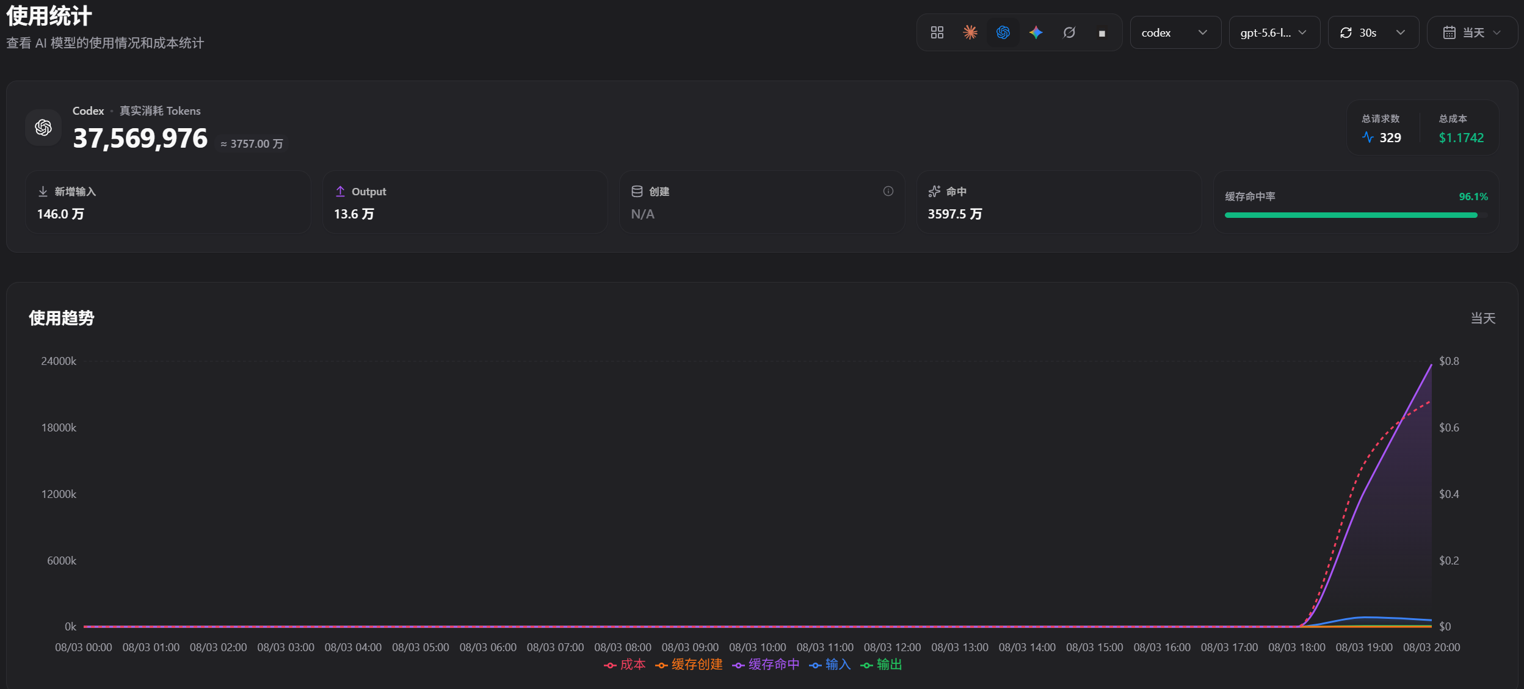Image resolution: width=1524 pixels, height=689 pixels.
Task: Select the small square provider icon
Action: [1102, 34]
